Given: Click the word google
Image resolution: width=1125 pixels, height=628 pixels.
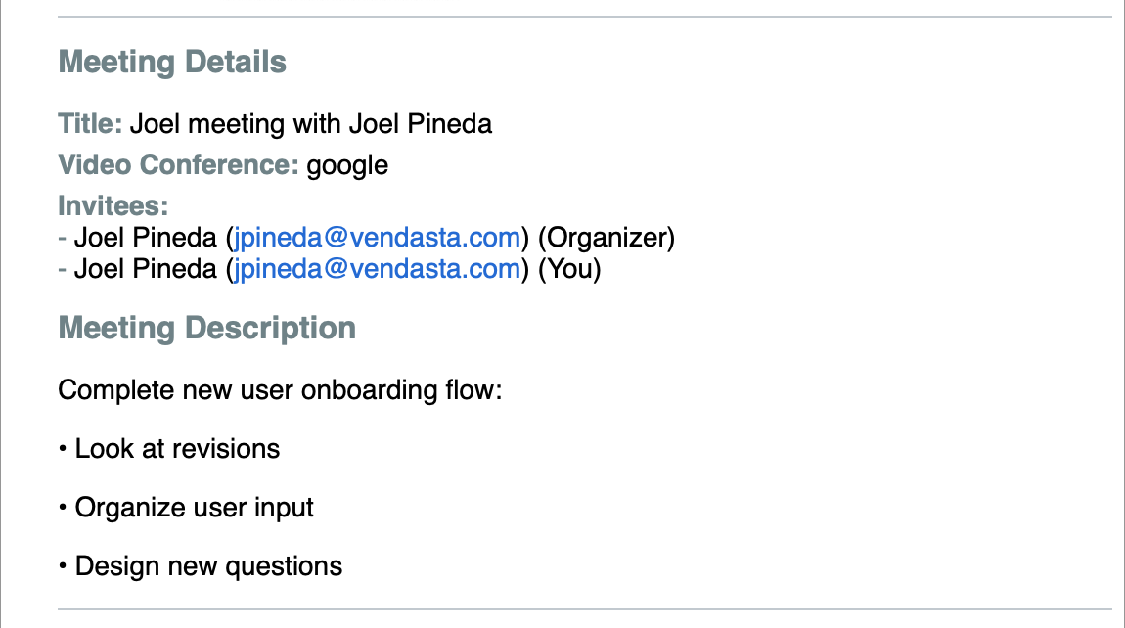Looking at the screenshot, I should 347,166.
